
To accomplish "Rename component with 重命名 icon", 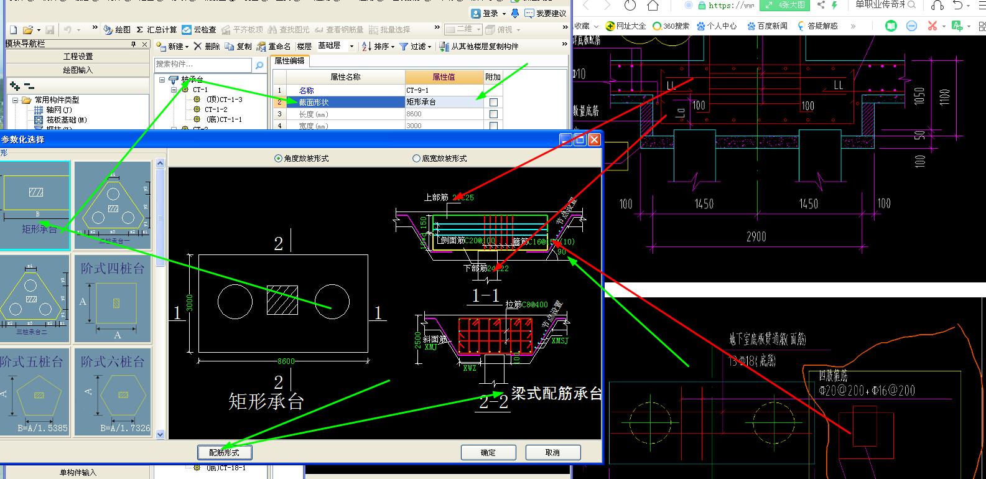I will [274, 46].
